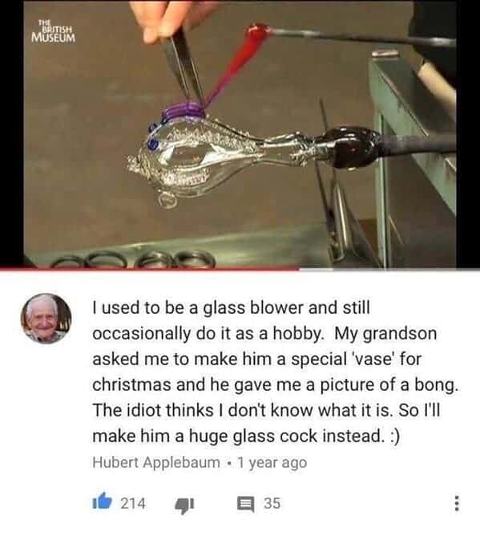Click the "1 year ago" comment timestamp

[x=272, y=462]
